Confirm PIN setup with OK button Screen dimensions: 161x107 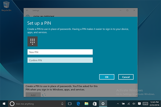pos(107,77)
